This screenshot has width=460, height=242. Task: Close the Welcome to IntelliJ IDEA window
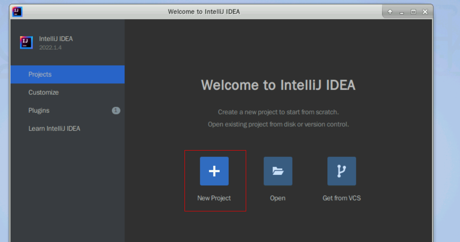pos(425,12)
